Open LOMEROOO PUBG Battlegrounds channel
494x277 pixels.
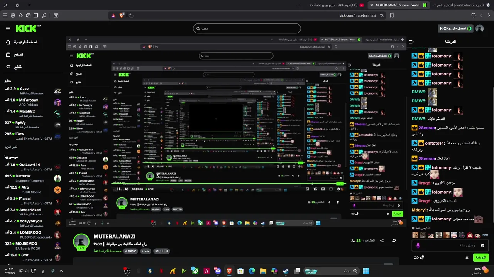(x=33, y=235)
